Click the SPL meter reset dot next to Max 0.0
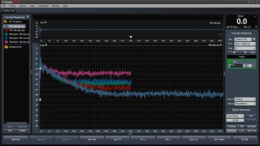 click(x=256, y=27)
